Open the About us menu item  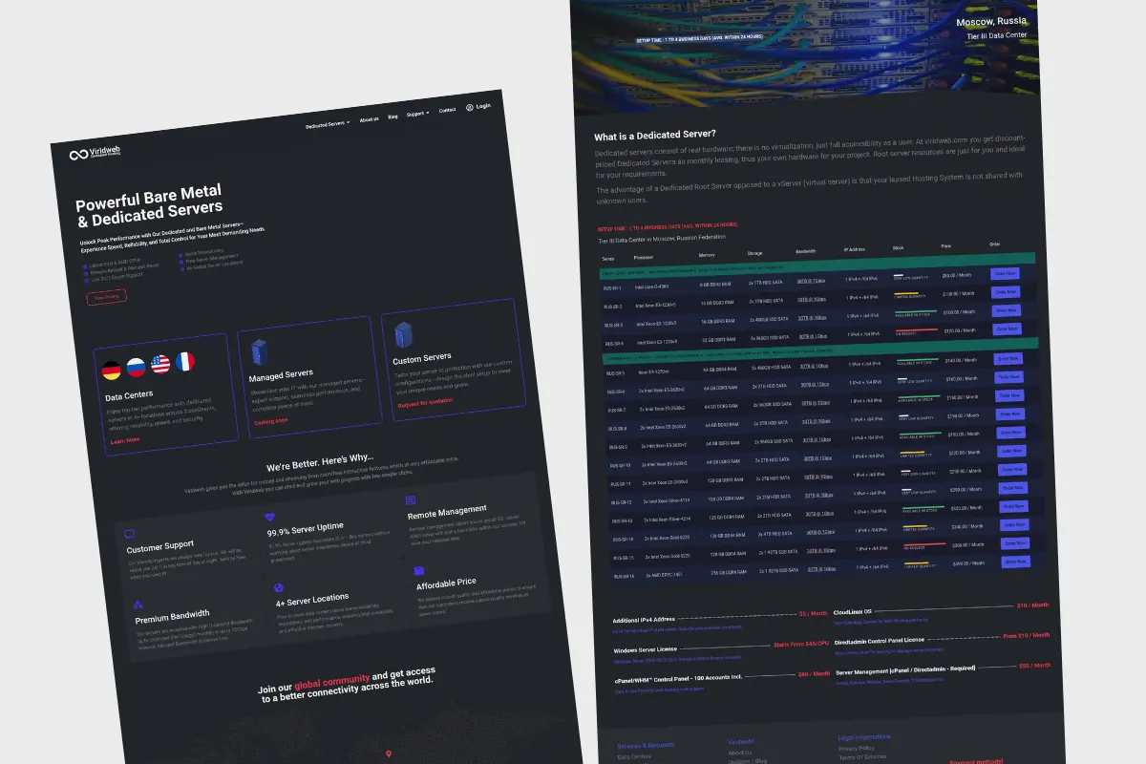pyautogui.click(x=369, y=119)
